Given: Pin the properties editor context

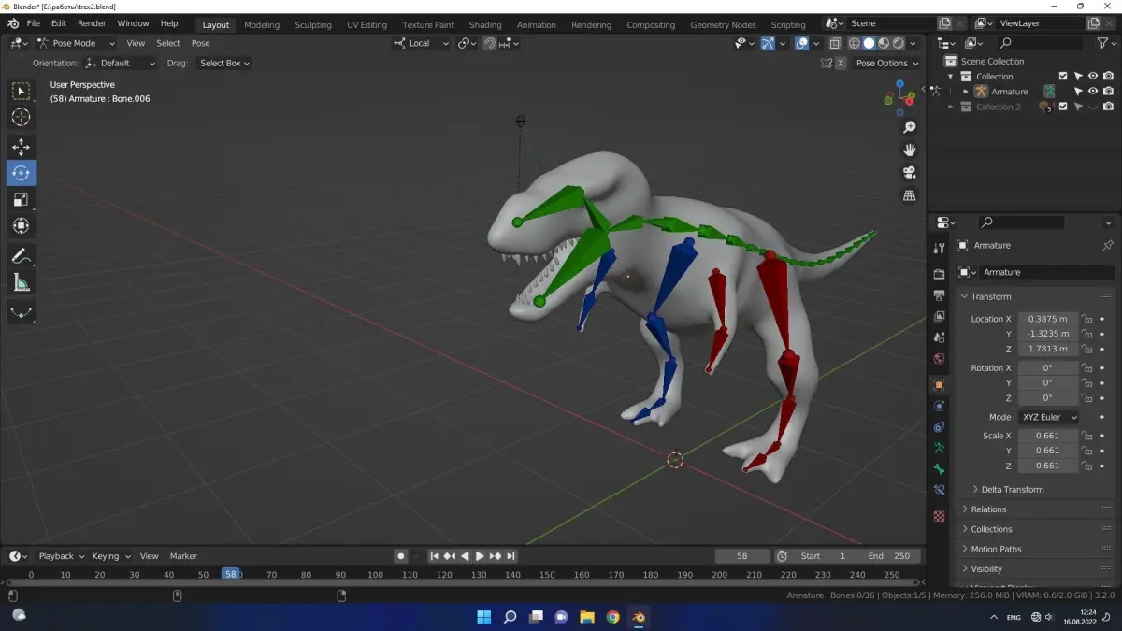Looking at the screenshot, I should pos(1108,245).
